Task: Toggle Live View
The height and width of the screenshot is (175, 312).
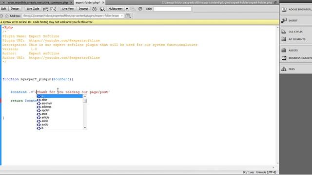Action: click(x=68, y=9)
